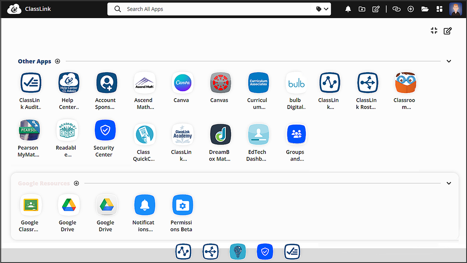This screenshot has height=263, width=467.
Task: Open Pearson MyMath
Action: point(29,130)
